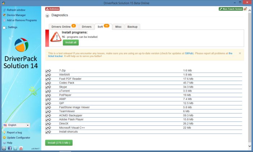Click the Refresh window icon

point(4,10)
